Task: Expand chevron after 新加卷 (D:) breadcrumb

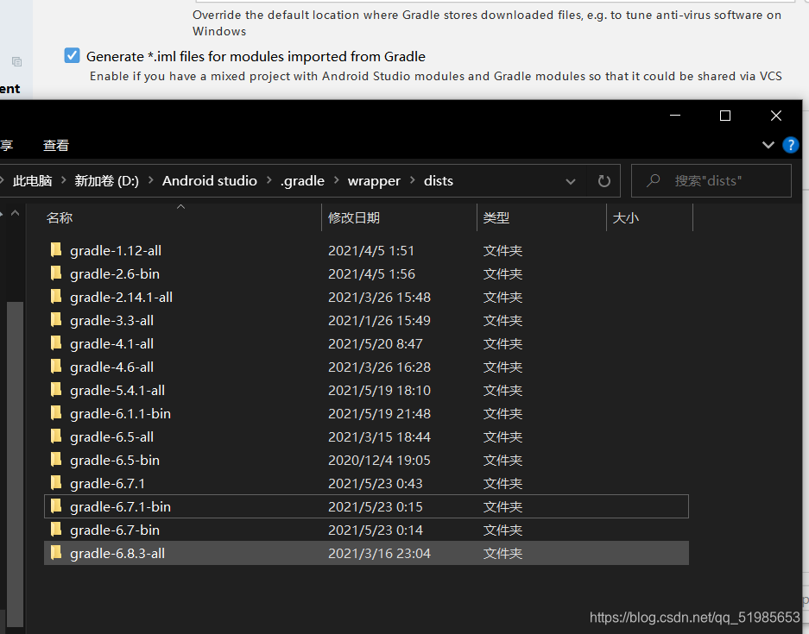Action: pos(150,180)
